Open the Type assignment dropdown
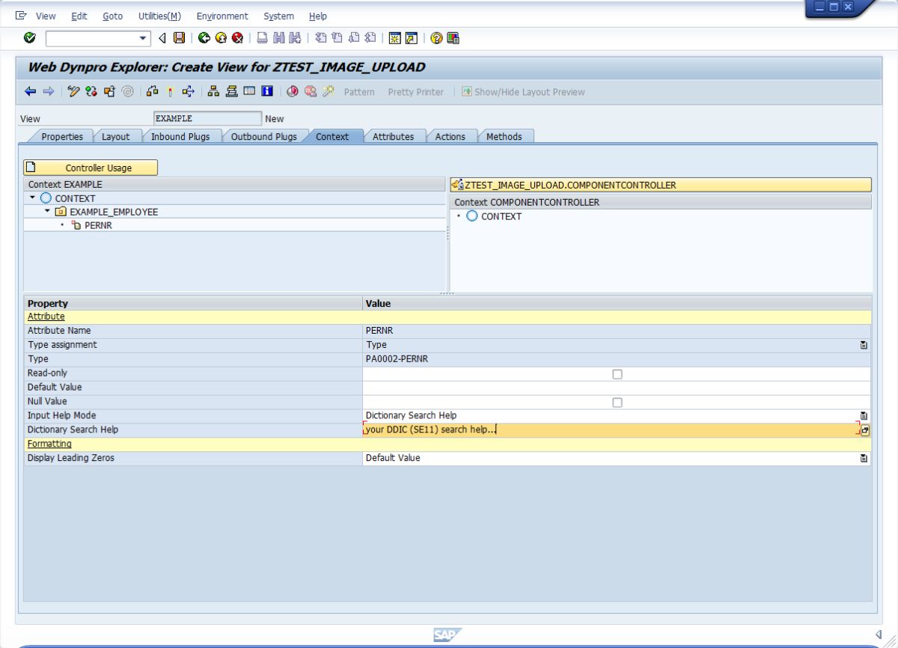Image resolution: width=898 pixels, height=648 pixels. click(864, 345)
